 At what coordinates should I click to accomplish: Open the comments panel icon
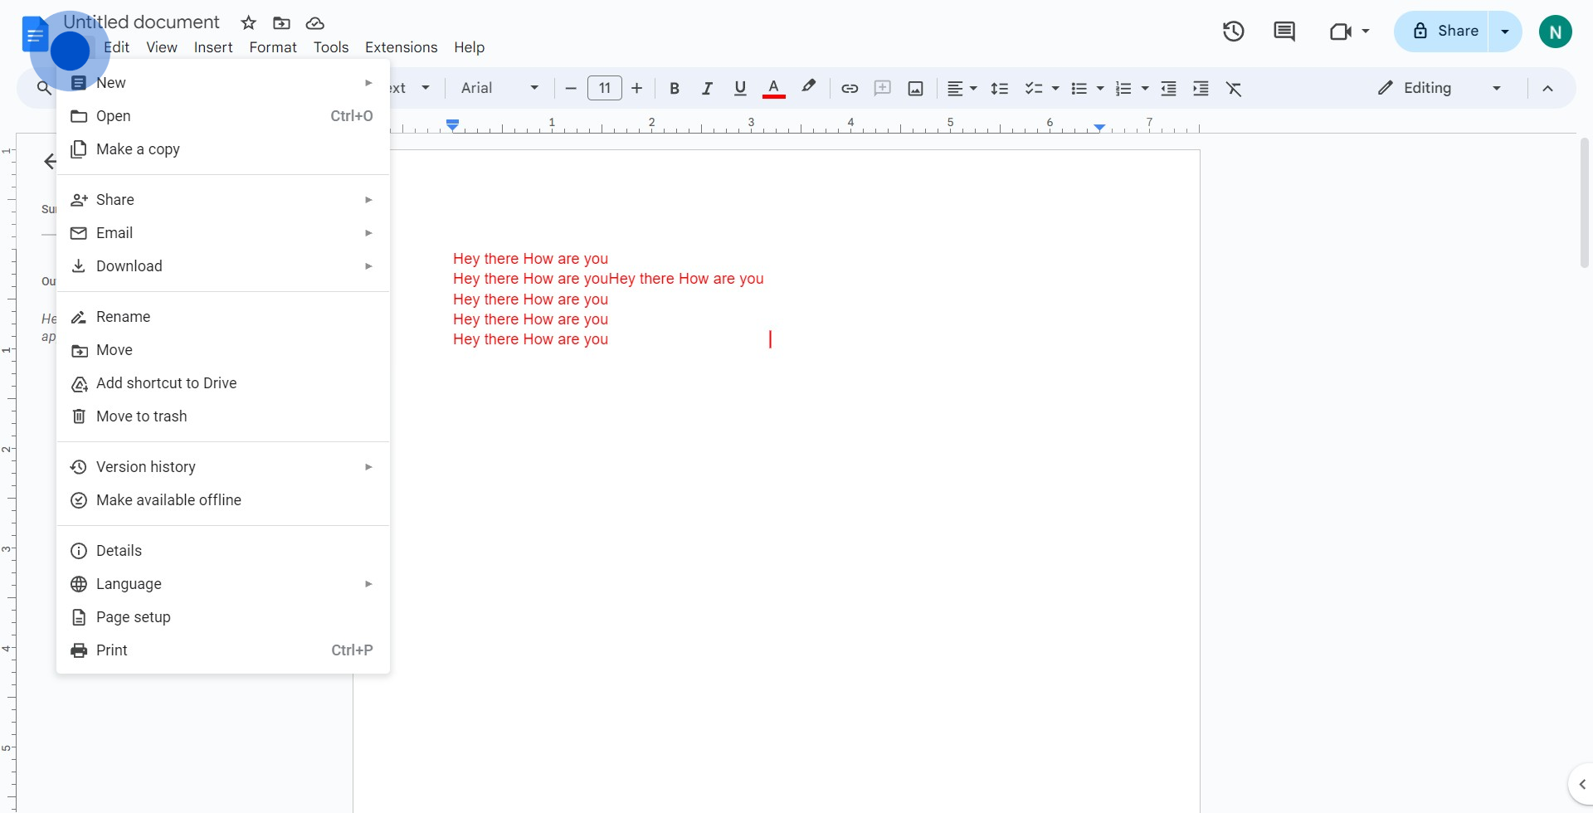tap(1284, 32)
